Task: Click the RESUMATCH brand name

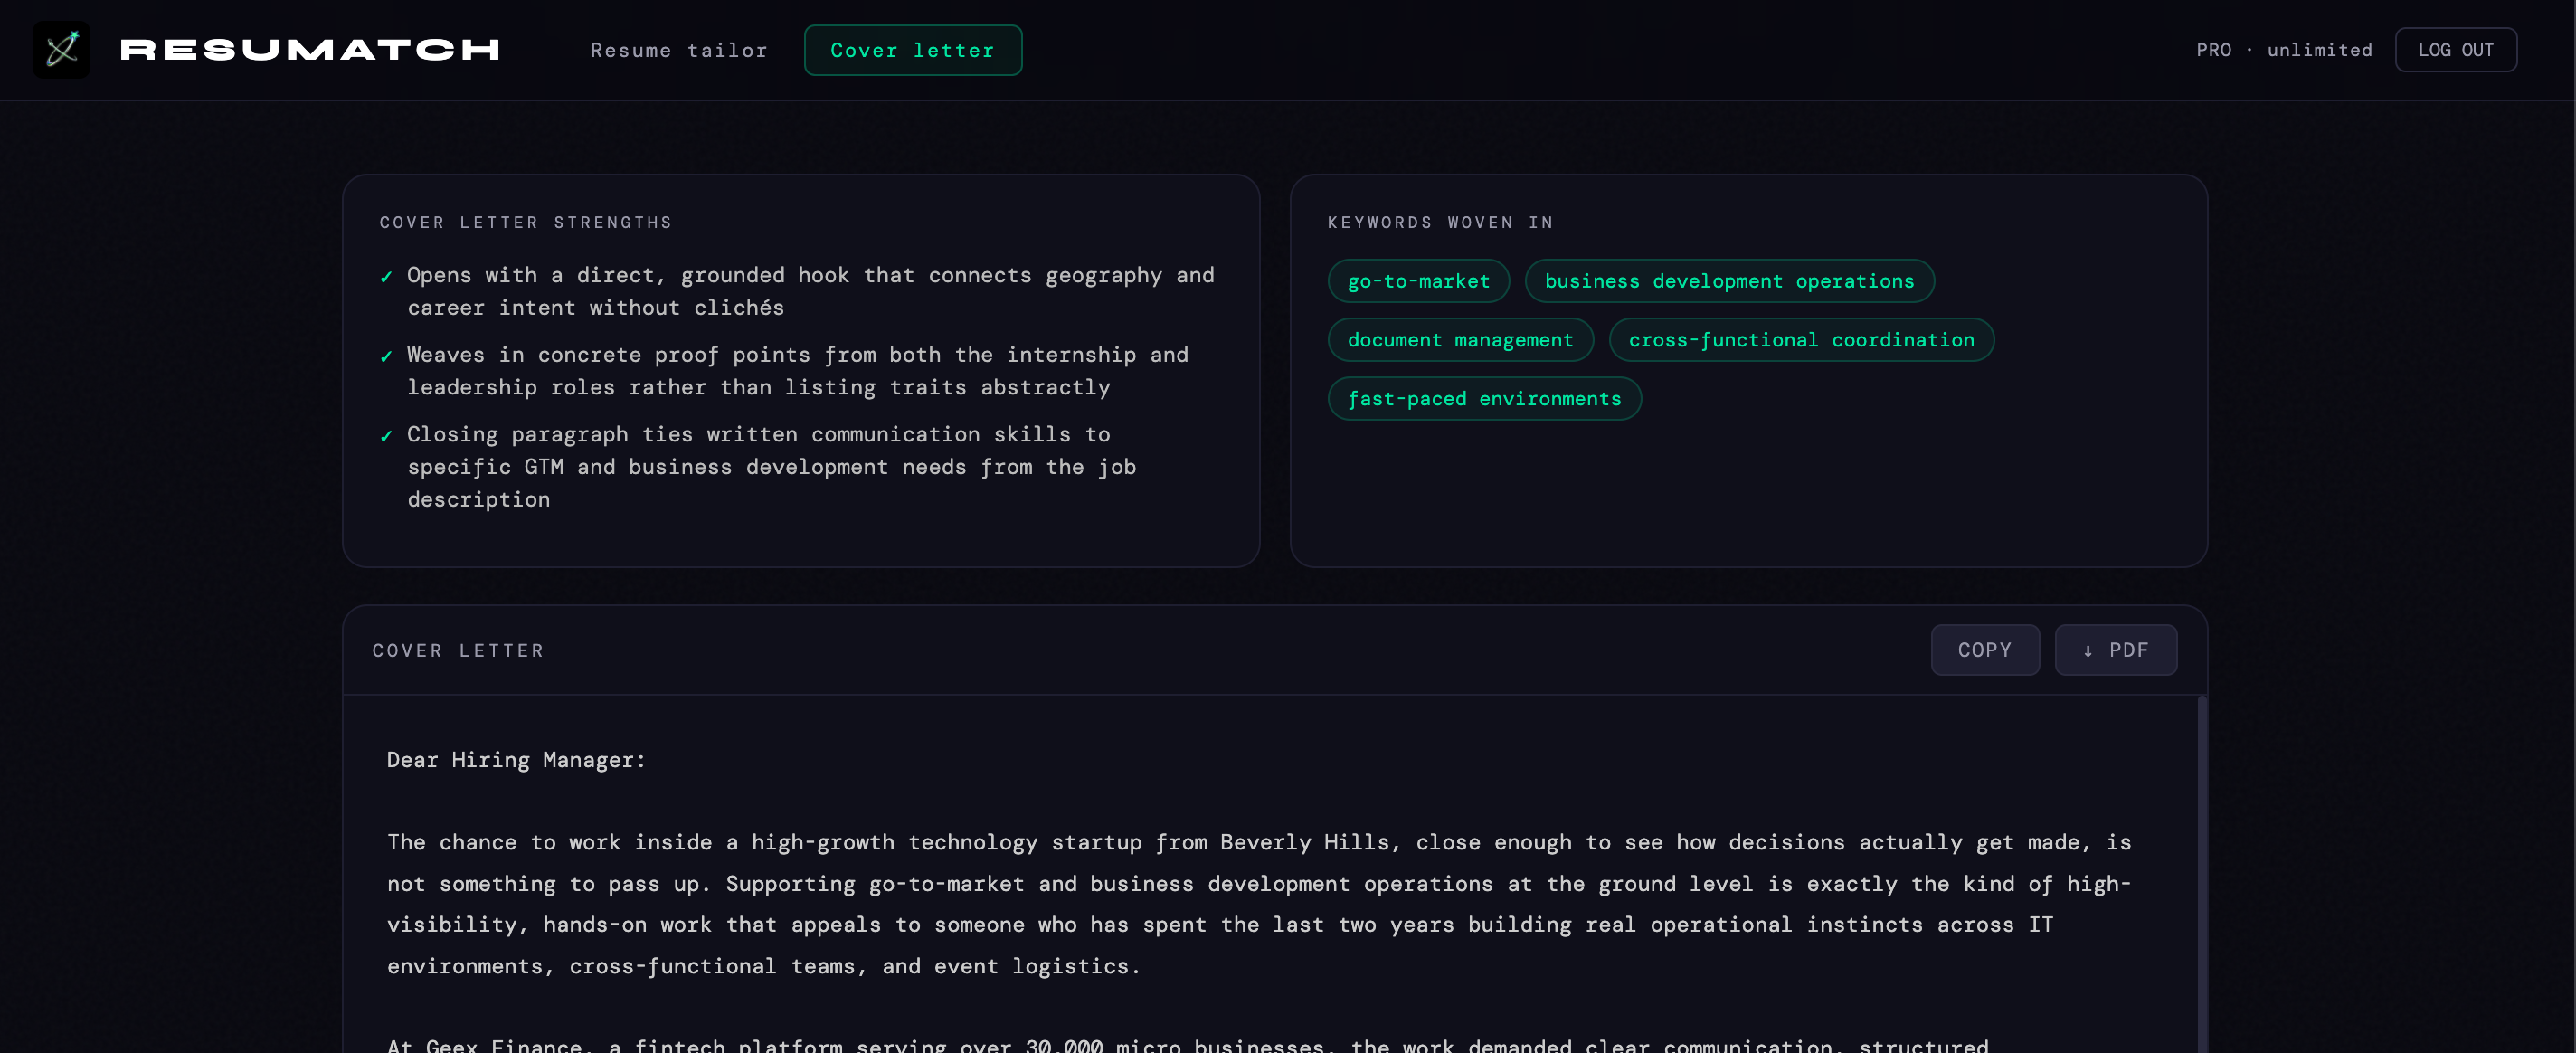Action: pyautogui.click(x=310, y=50)
